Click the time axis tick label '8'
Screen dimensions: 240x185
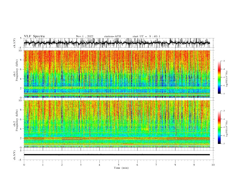(x=175, y=165)
